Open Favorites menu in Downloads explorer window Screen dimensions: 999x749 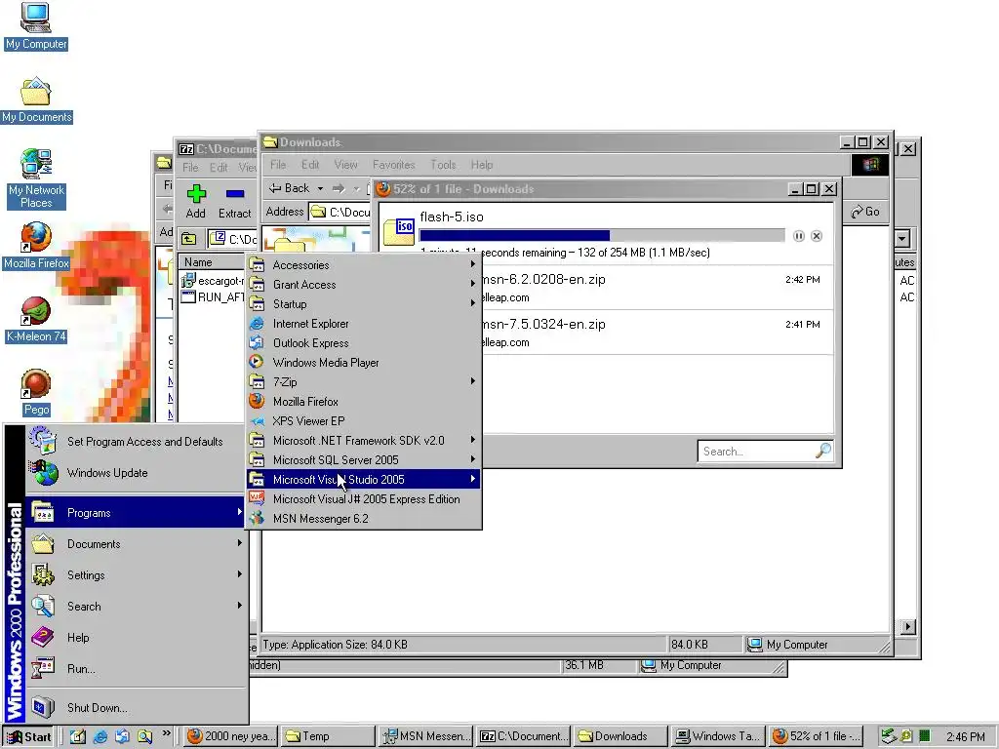coord(394,164)
